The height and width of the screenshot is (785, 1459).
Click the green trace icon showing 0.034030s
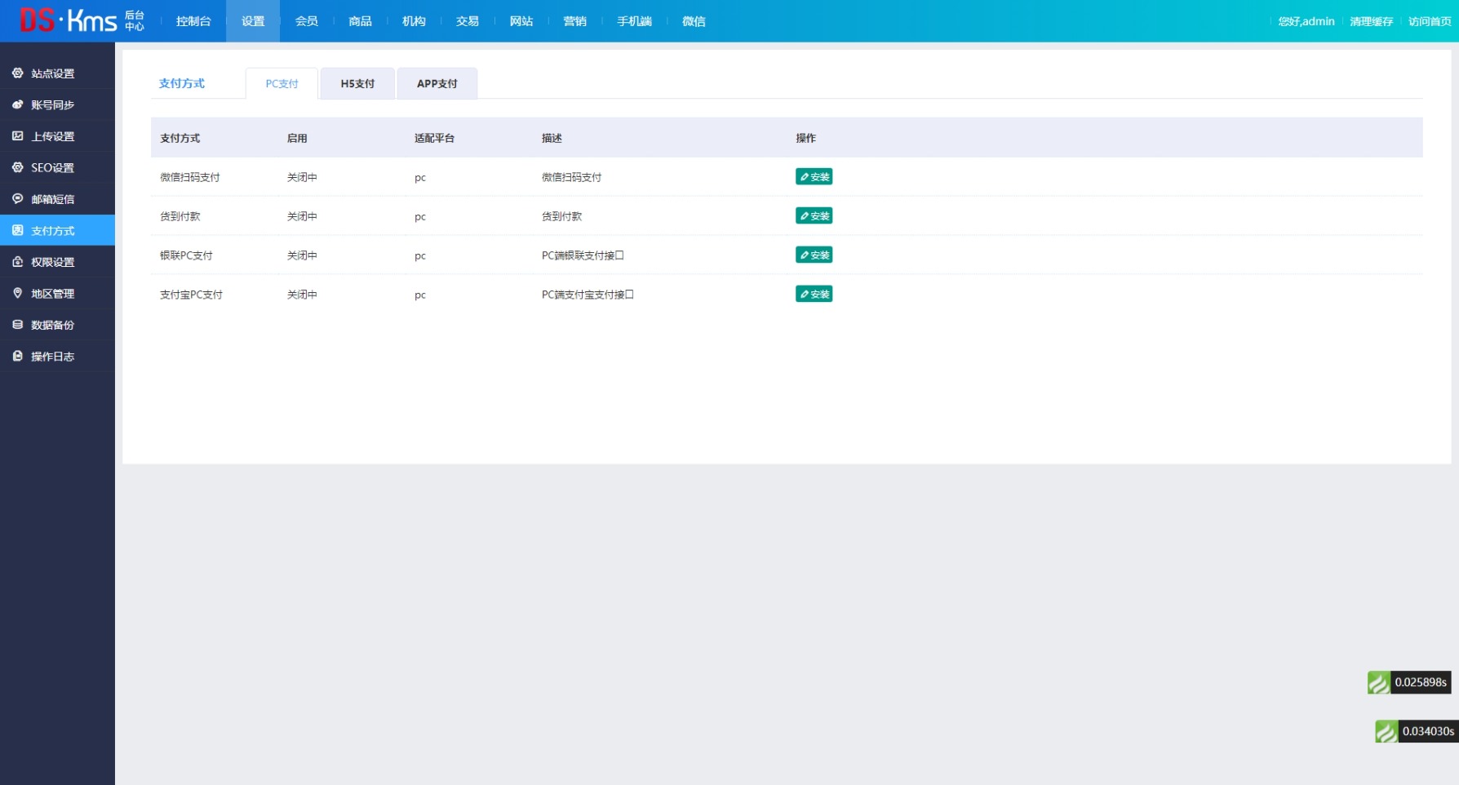click(1386, 731)
